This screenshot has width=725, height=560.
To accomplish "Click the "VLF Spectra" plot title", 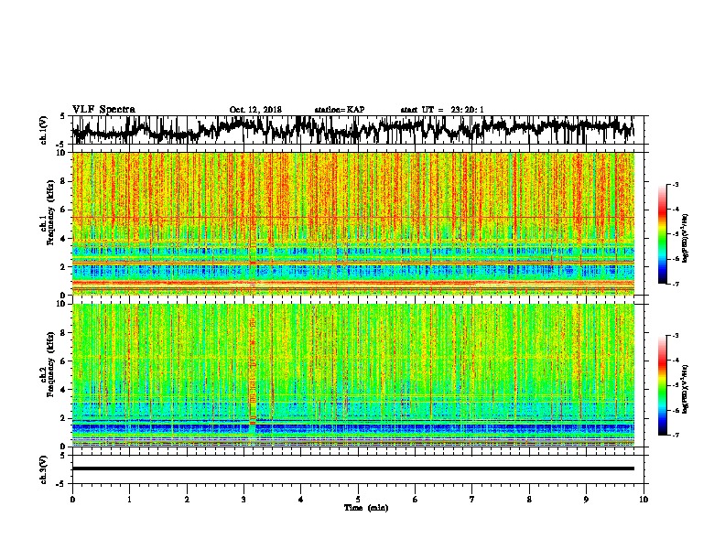I will click(x=103, y=109).
